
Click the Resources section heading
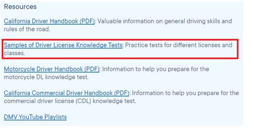(20, 7)
